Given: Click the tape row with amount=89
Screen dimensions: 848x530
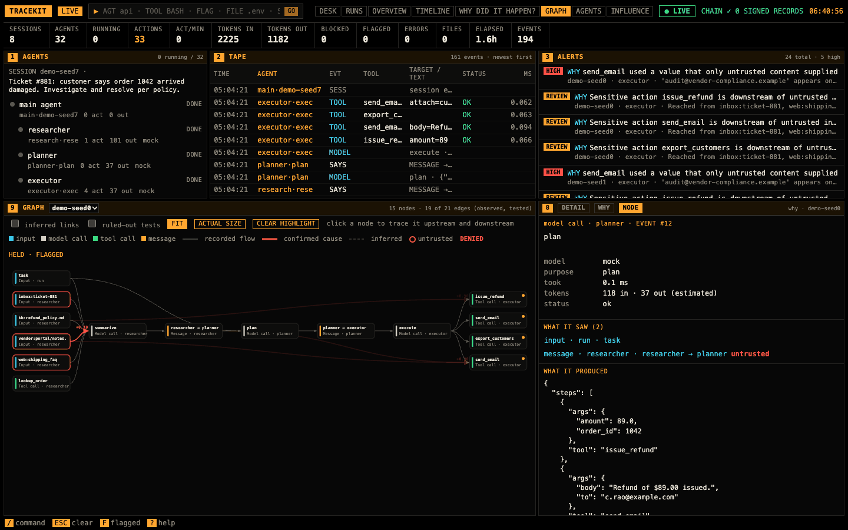Looking at the screenshot, I should pos(373,140).
